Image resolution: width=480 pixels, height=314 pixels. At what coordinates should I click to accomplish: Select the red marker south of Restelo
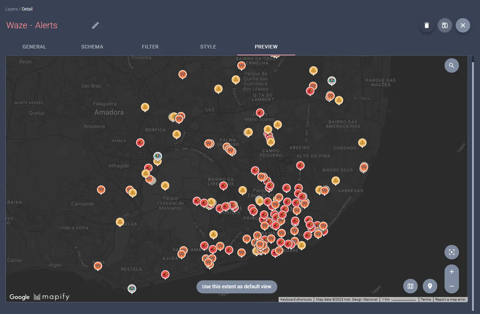pyautogui.click(x=165, y=275)
